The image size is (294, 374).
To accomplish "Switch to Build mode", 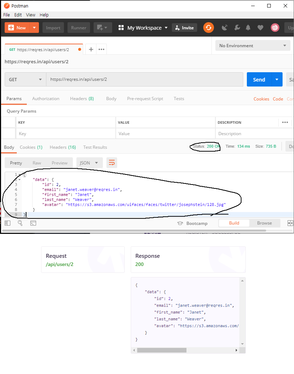I will tap(234, 223).
